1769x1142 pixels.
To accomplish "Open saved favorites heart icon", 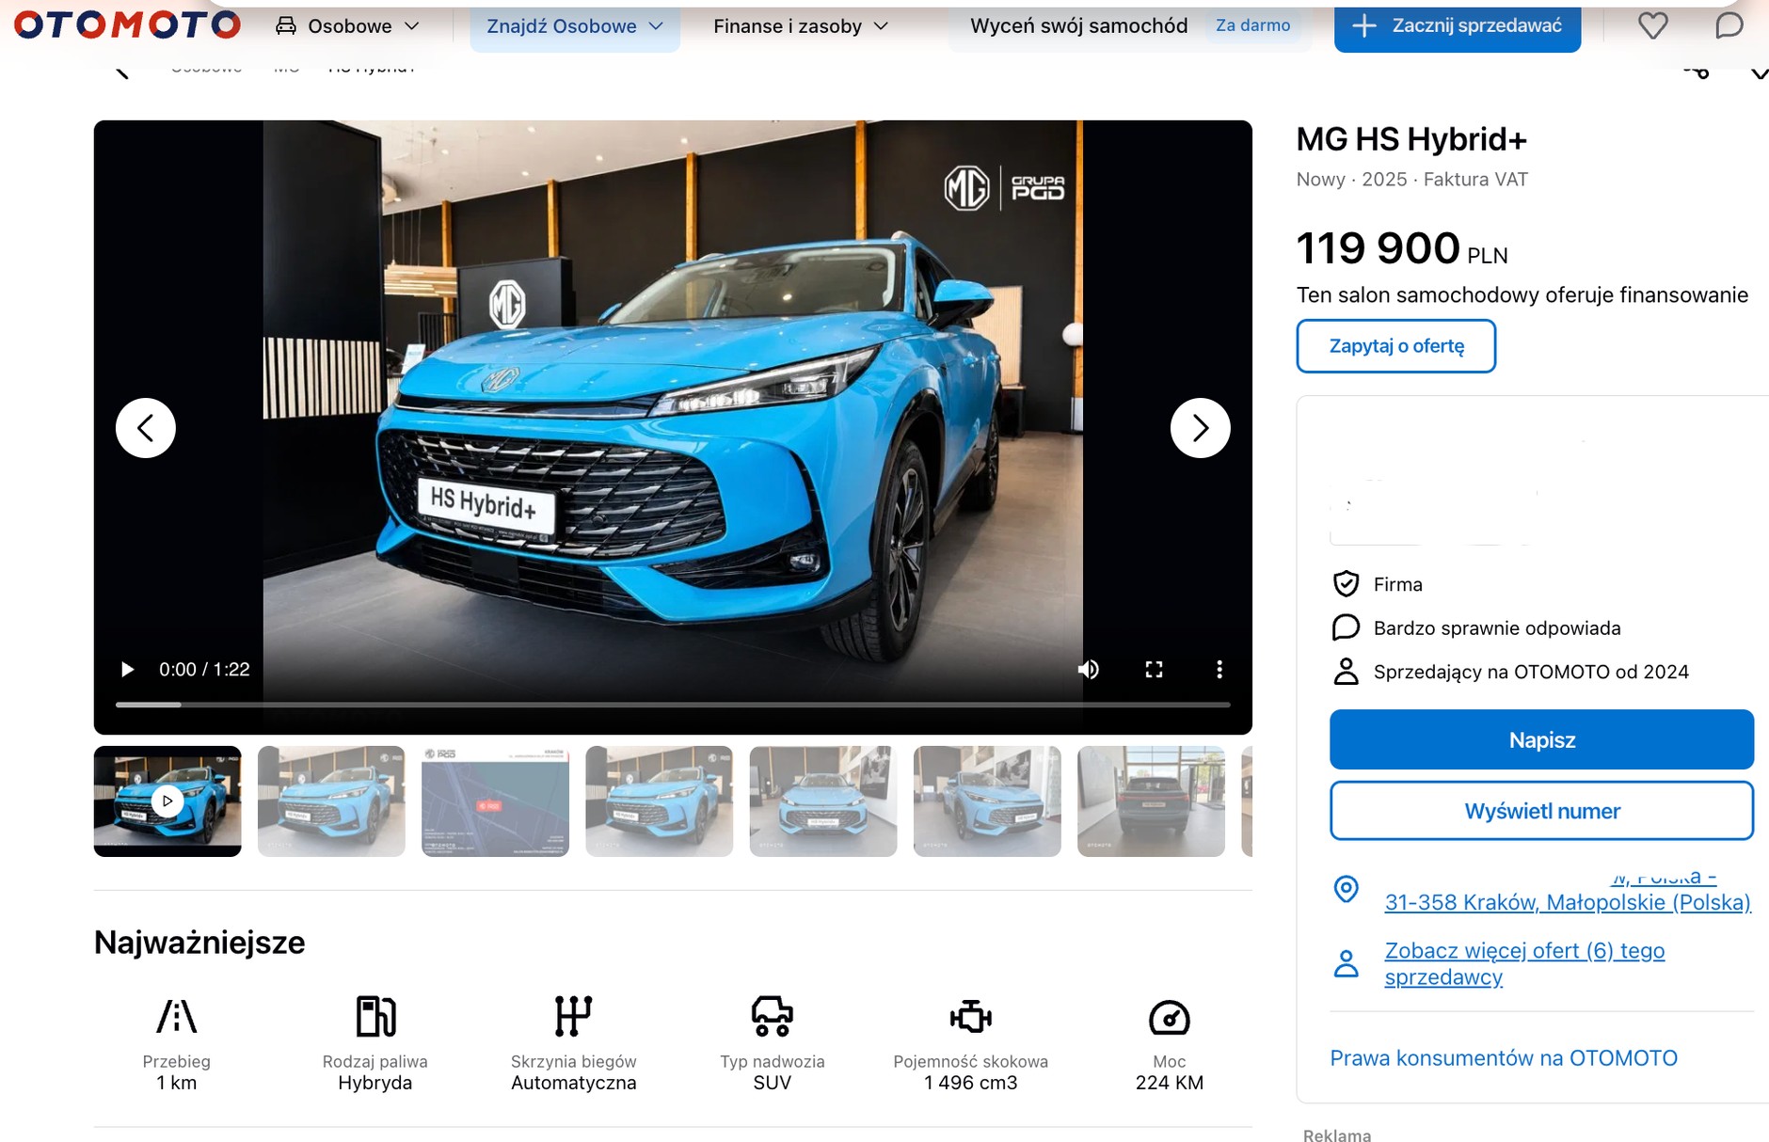I will pyautogui.click(x=1652, y=25).
